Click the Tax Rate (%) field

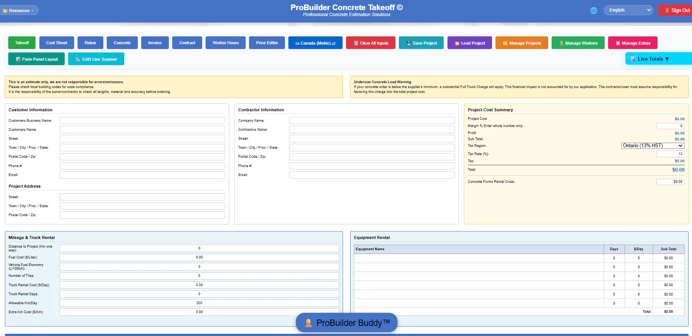point(670,154)
